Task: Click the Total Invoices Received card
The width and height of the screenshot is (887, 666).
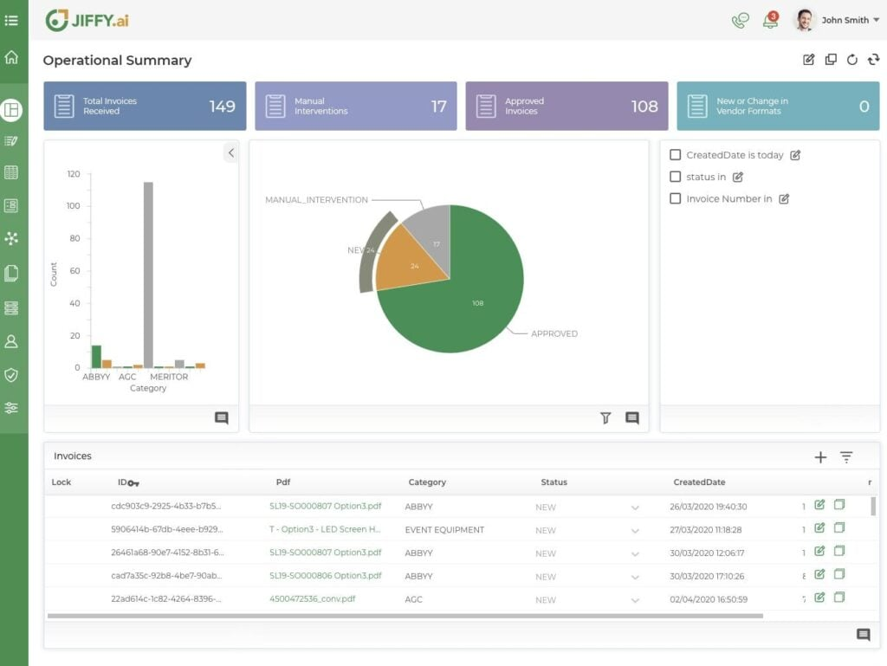Action: tap(144, 105)
